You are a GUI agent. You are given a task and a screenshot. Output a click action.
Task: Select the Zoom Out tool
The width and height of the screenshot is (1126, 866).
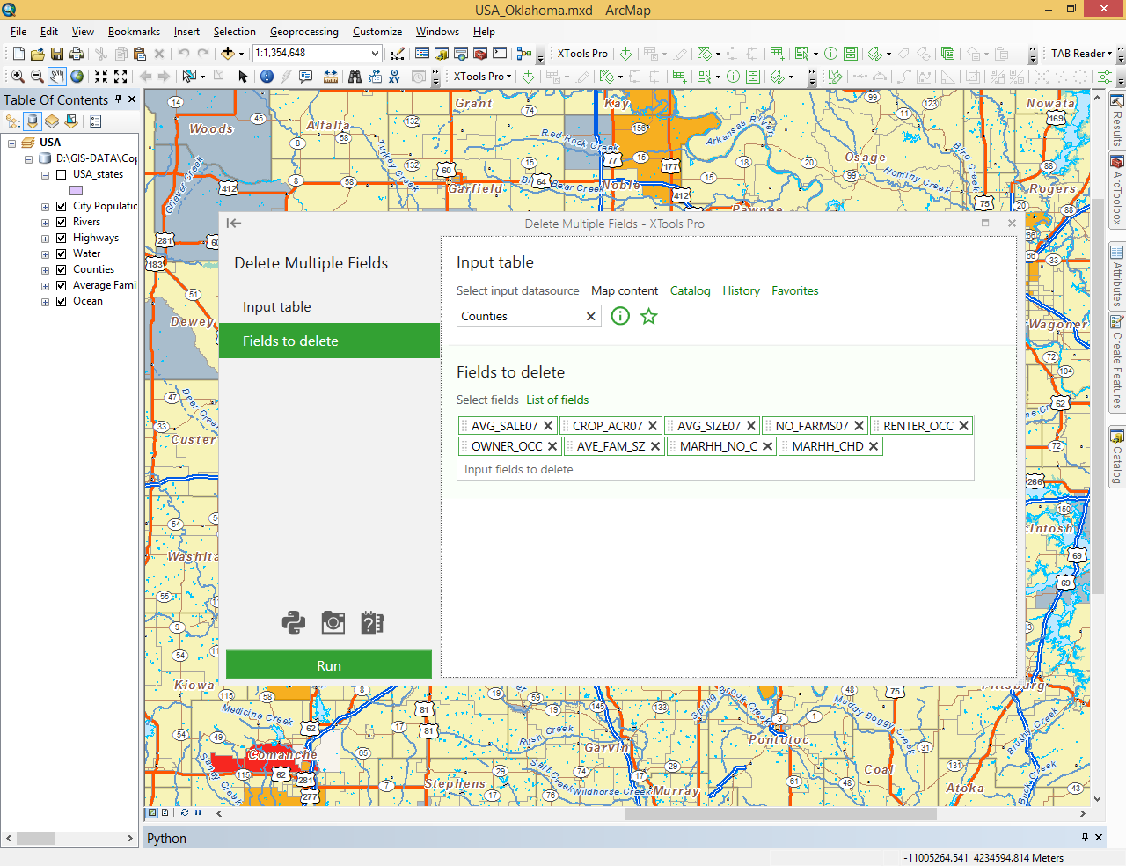(x=37, y=77)
